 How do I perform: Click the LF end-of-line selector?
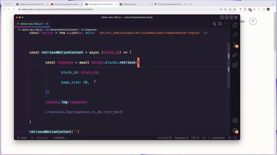(x=203, y=138)
